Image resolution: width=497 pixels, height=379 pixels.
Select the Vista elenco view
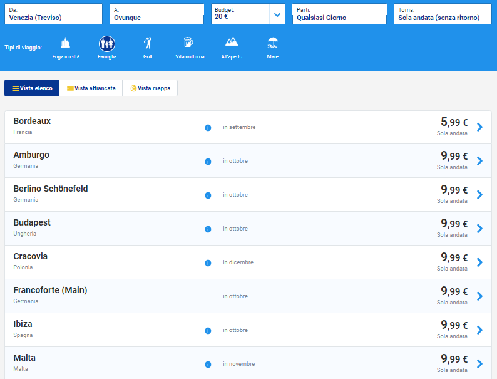pyautogui.click(x=32, y=88)
